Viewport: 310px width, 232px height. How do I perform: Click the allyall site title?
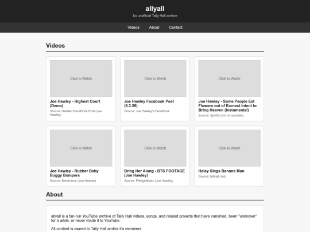click(155, 9)
